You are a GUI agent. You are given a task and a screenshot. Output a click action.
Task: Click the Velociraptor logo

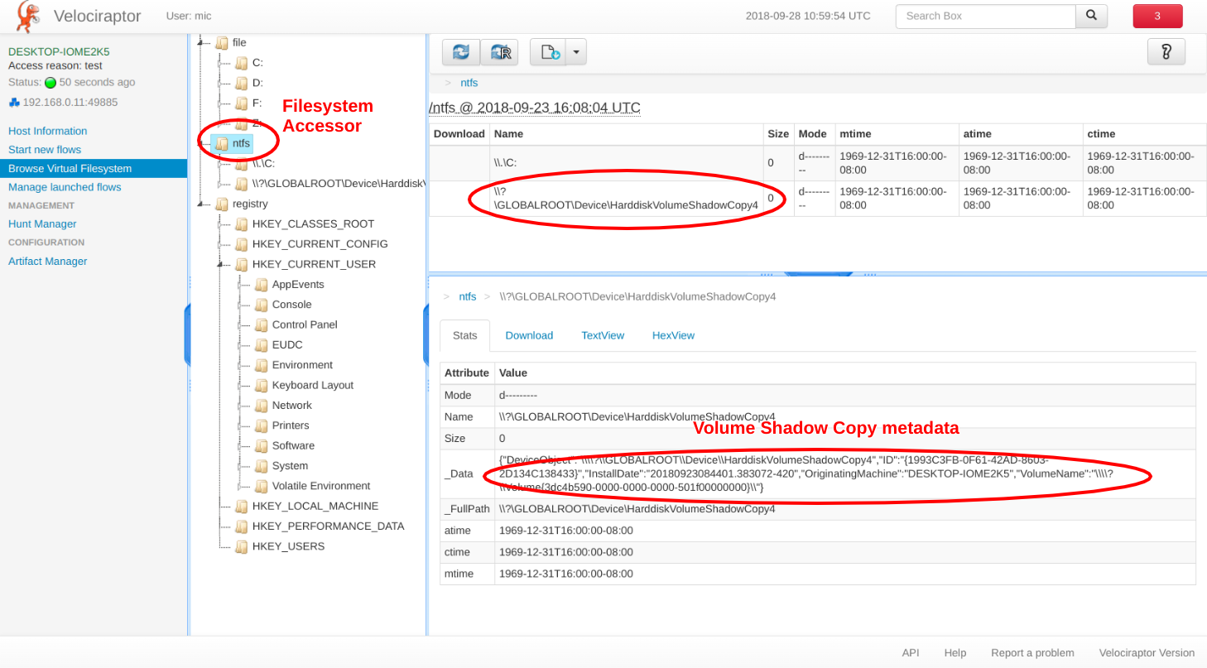click(x=28, y=16)
